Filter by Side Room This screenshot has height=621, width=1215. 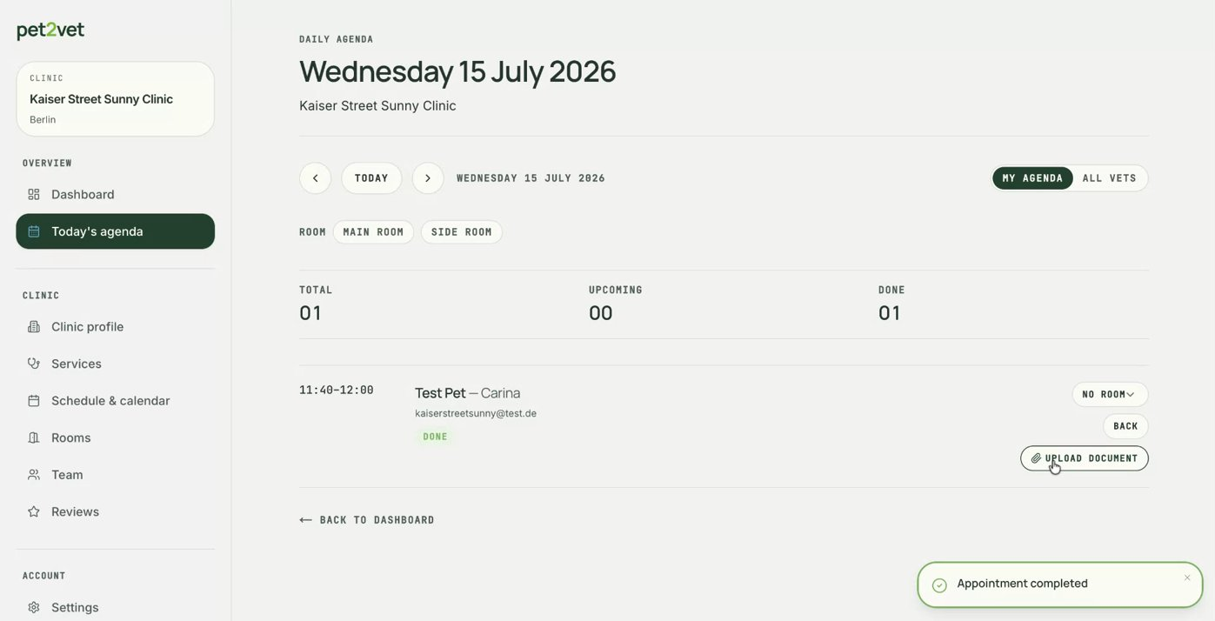point(462,232)
